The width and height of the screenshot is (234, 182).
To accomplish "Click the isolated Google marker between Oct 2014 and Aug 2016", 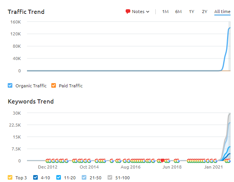I will [x=111, y=161].
